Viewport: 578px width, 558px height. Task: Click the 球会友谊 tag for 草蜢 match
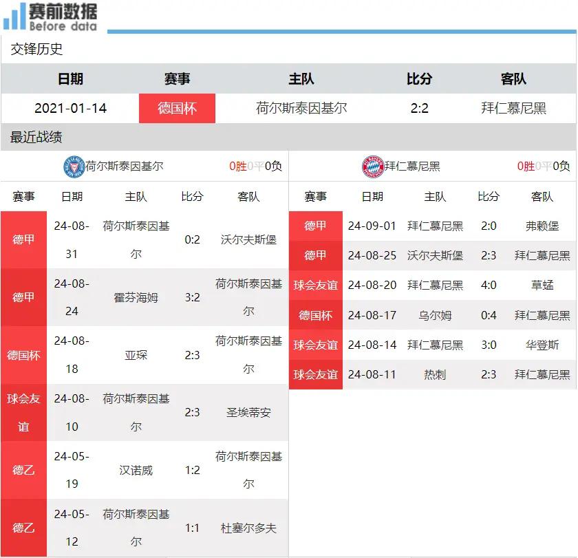(x=316, y=286)
